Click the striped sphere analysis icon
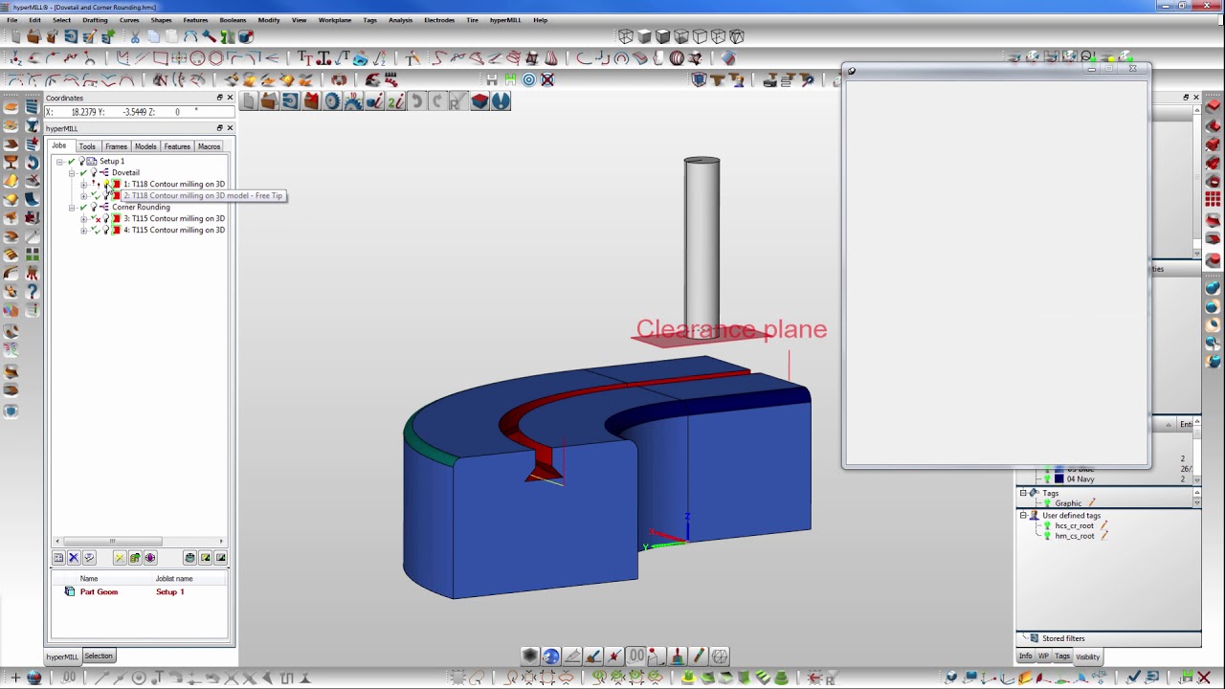1225x689 pixels. tap(677, 58)
